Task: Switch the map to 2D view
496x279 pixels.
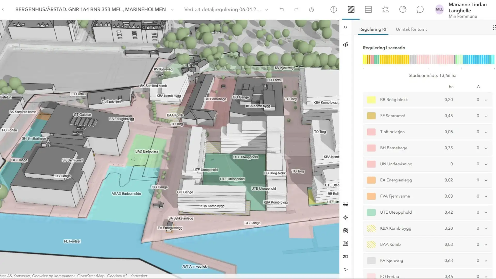Action: [x=345, y=257]
